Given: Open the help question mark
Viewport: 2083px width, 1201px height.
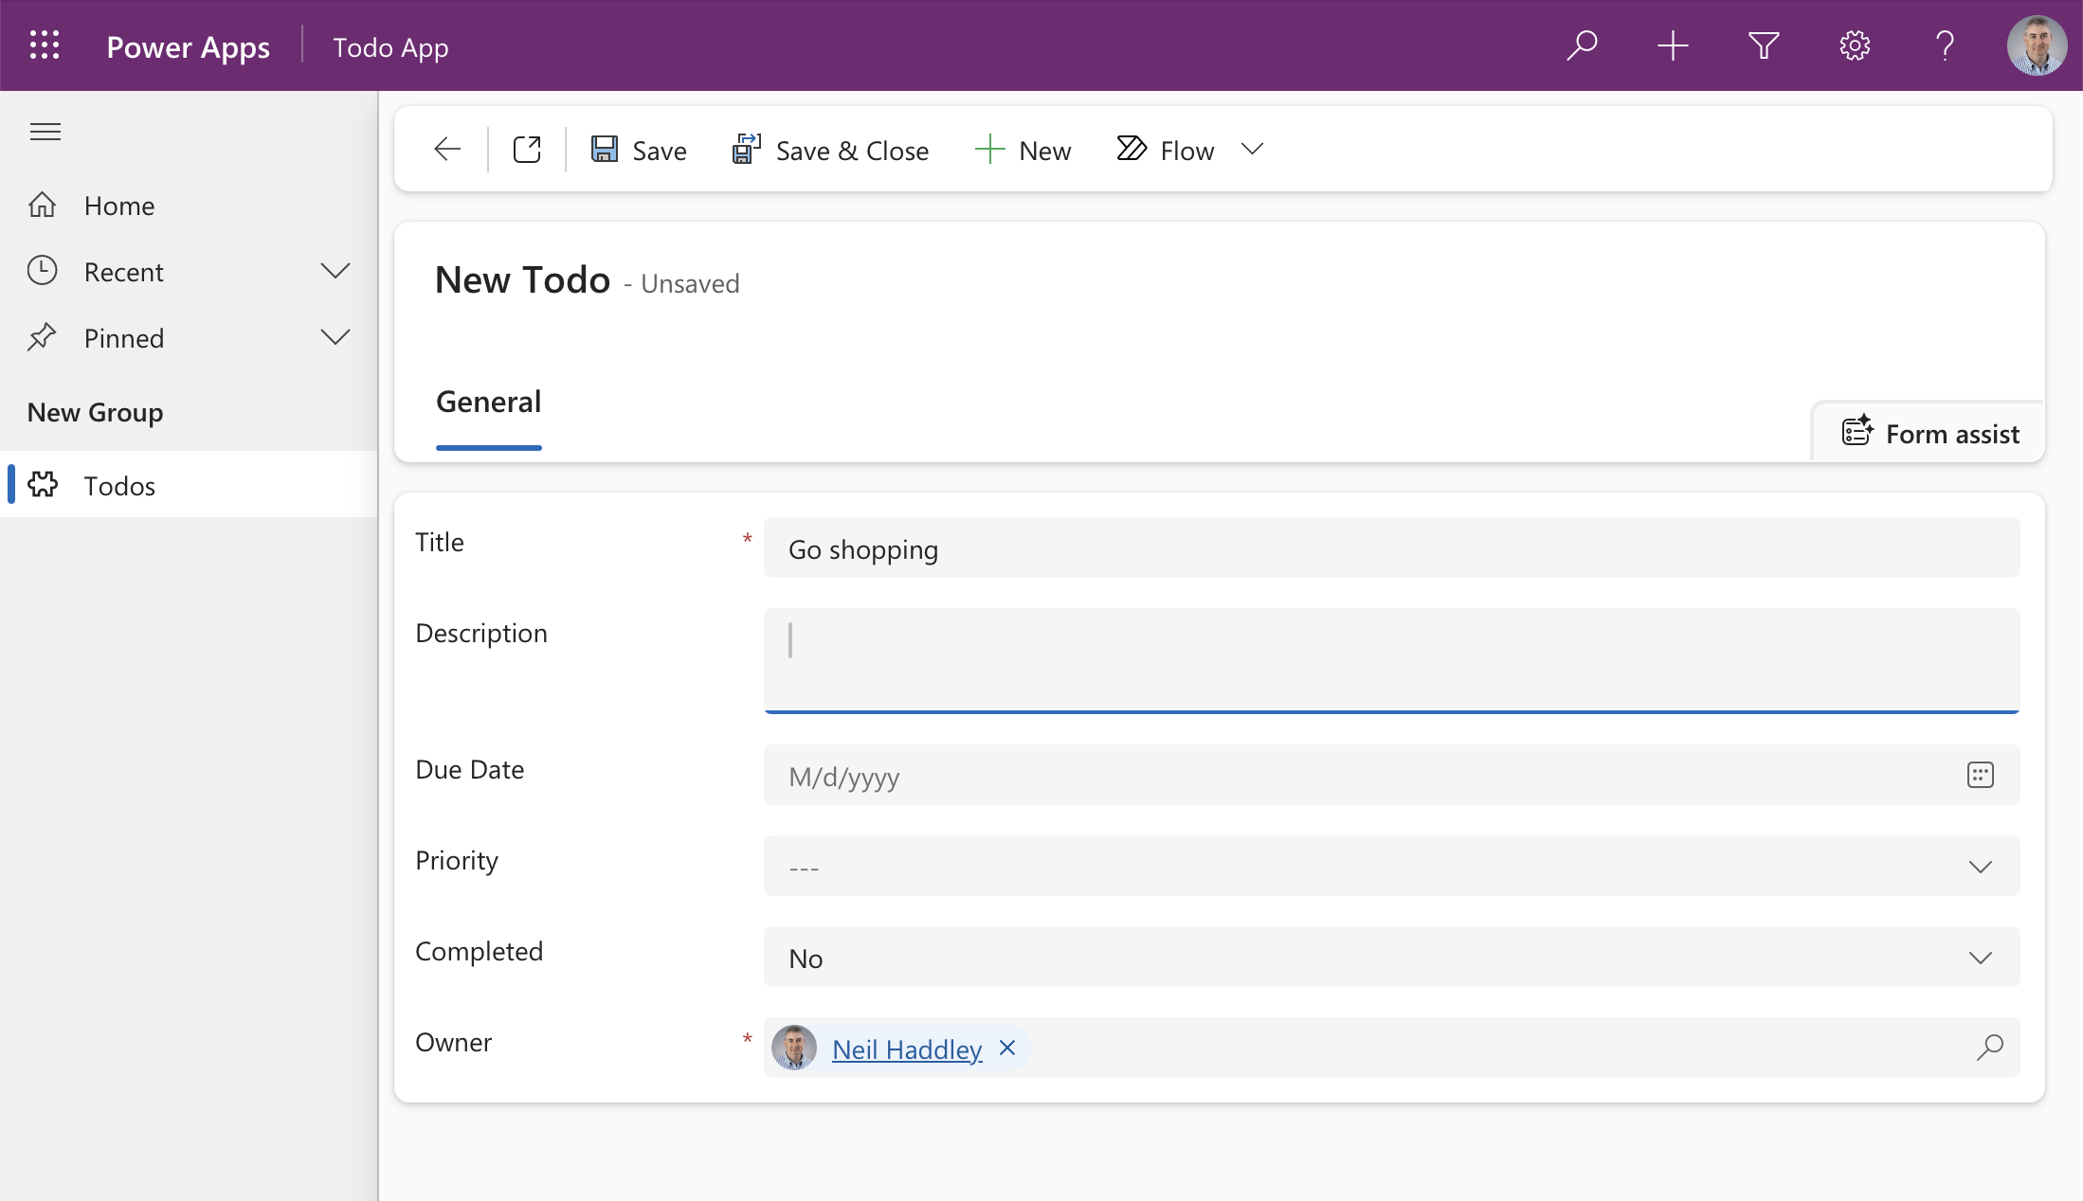Looking at the screenshot, I should click(x=1945, y=45).
